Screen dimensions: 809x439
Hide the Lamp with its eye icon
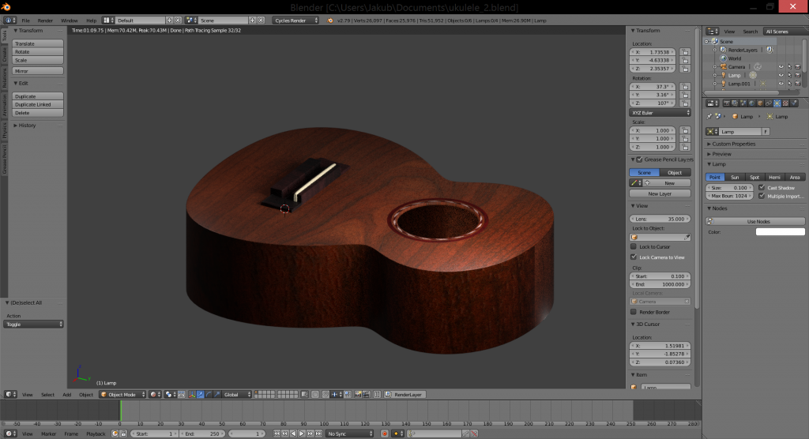[x=781, y=75]
